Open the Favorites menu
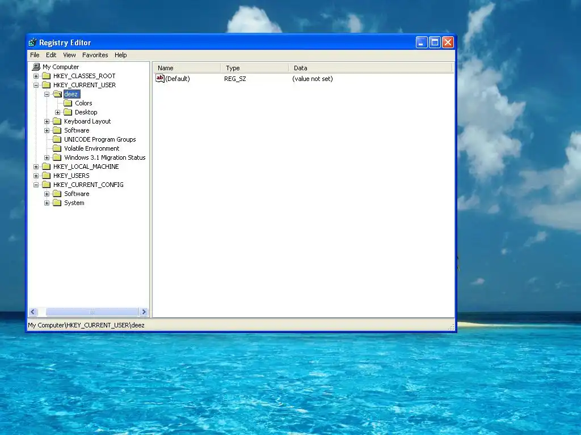 [95, 55]
